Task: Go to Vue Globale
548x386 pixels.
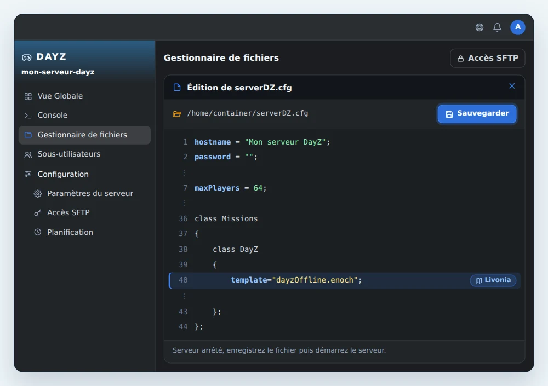Action: tap(84, 96)
